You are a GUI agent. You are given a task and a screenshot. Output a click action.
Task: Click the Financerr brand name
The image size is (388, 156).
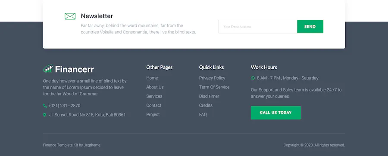coord(75,69)
